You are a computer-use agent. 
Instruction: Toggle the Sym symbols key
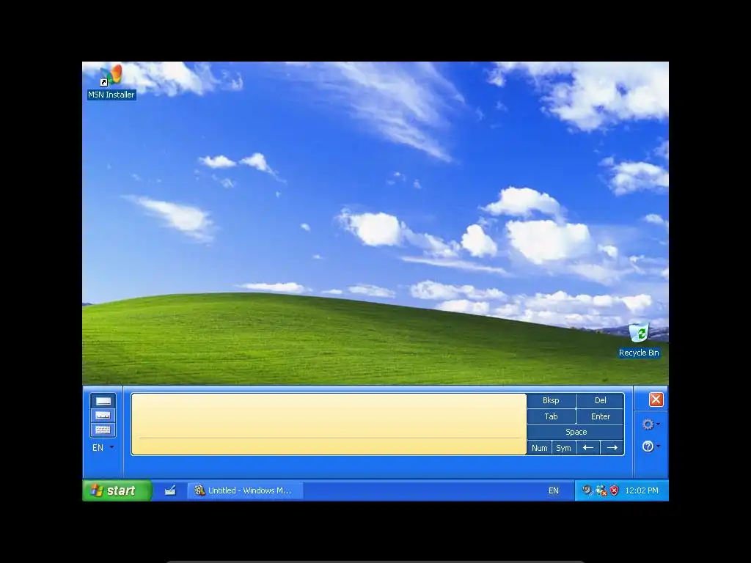click(x=563, y=448)
